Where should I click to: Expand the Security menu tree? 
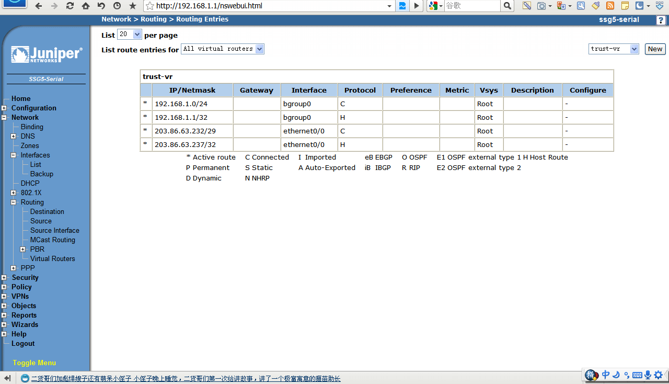(x=4, y=278)
